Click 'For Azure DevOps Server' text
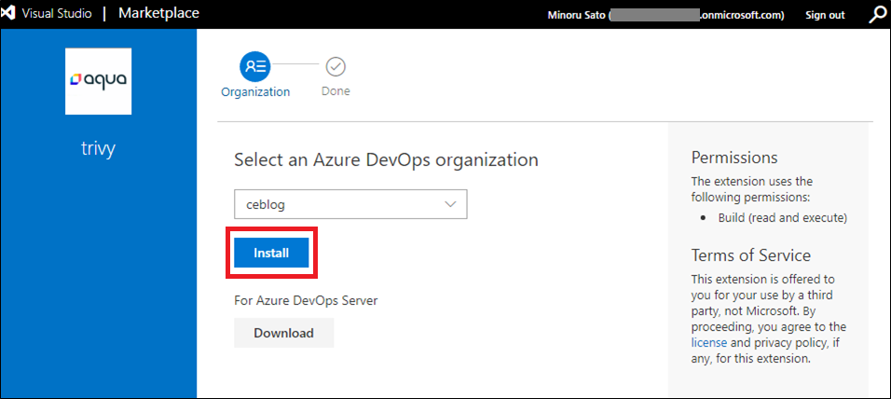The width and height of the screenshot is (891, 399). [306, 300]
